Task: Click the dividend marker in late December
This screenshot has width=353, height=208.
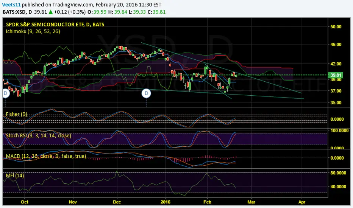Action: click(146, 93)
